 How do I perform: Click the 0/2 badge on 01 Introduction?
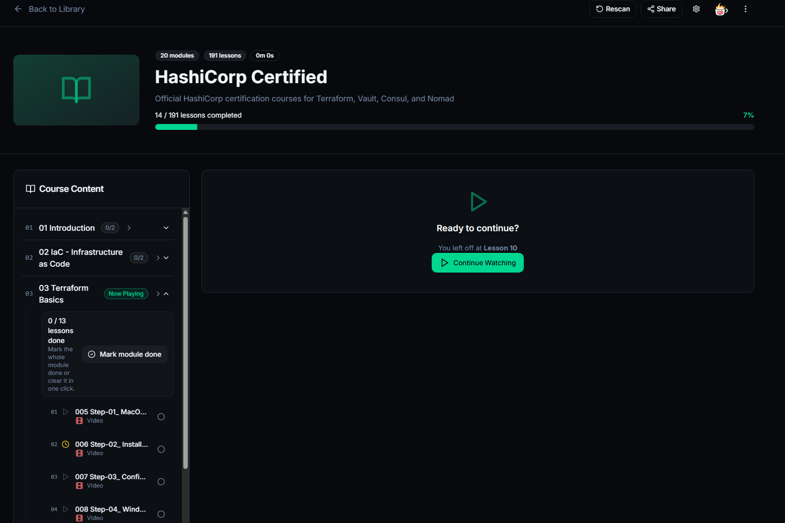click(110, 228)
